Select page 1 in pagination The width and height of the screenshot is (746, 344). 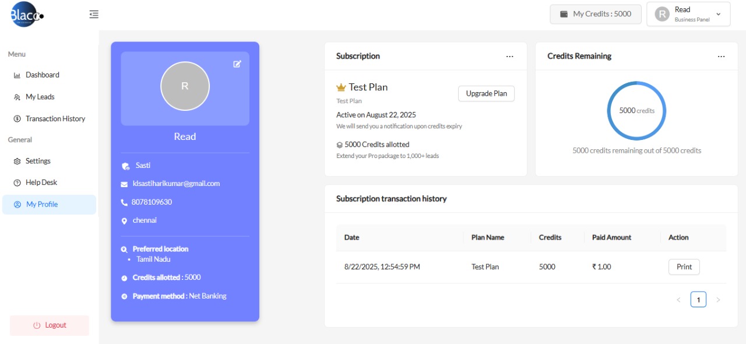698,300
